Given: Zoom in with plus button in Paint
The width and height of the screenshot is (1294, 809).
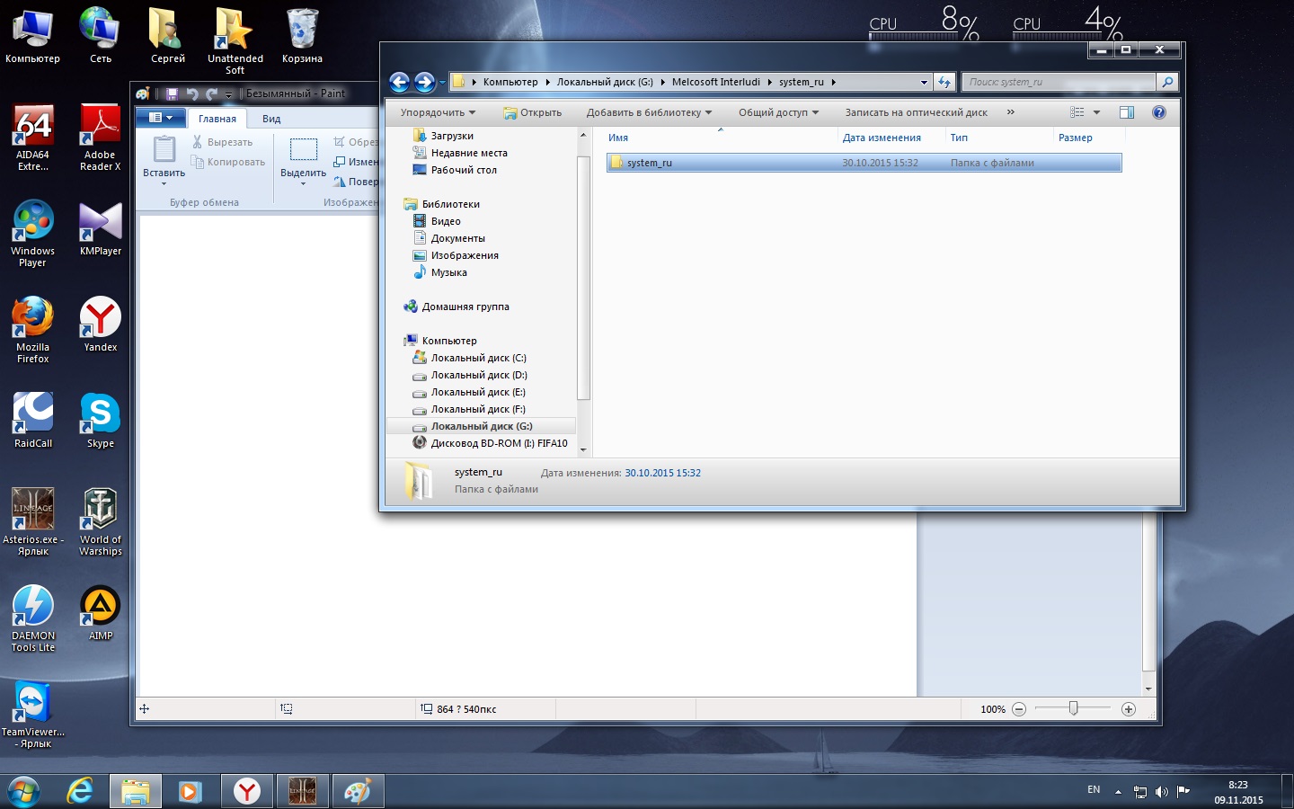Looking at the screenshot, I should click(x=1129, y=709).
